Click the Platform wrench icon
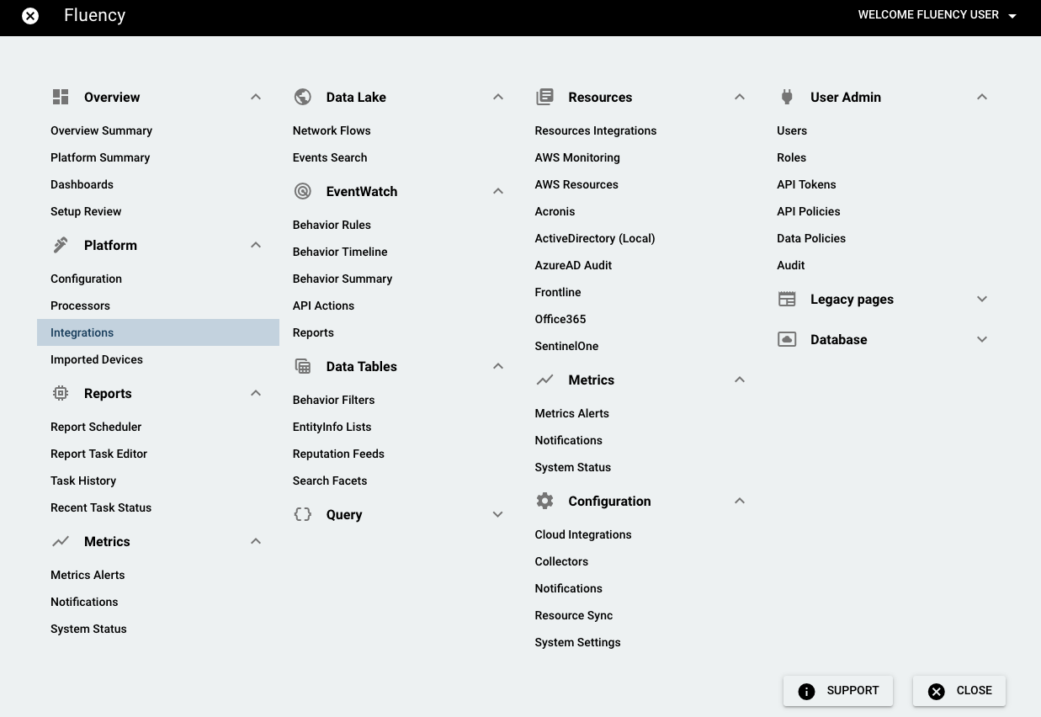Image resolution: width=1041 pixels, height=717 pixels. [x=61, y=245]
